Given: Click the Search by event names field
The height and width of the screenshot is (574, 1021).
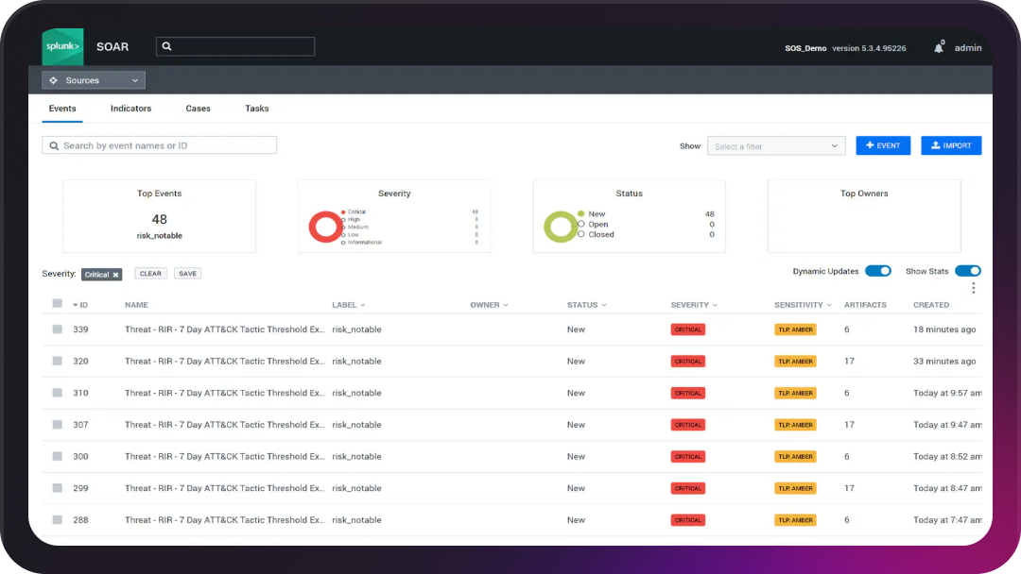Looking at the screenshot, I should [x=160, y=145].
